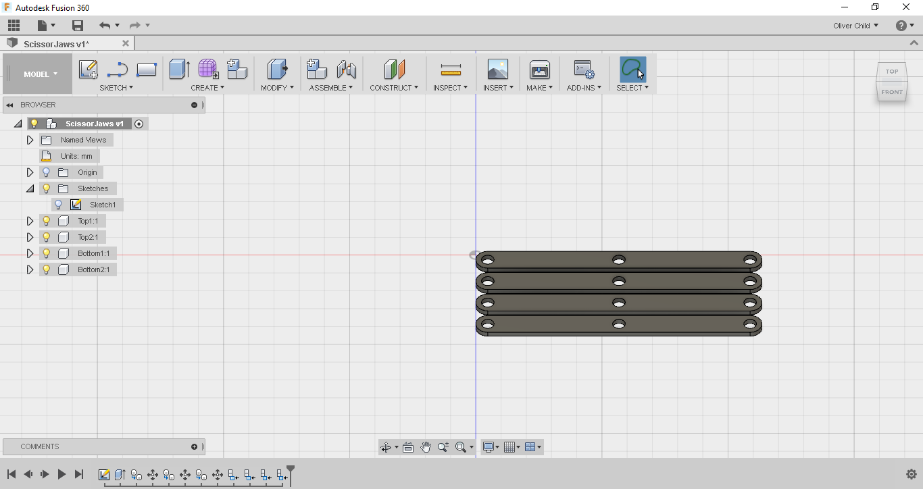This screenshot has width=923, height=489.
Task: Open the timeline settings gear
Action: [x=911, y=474]
